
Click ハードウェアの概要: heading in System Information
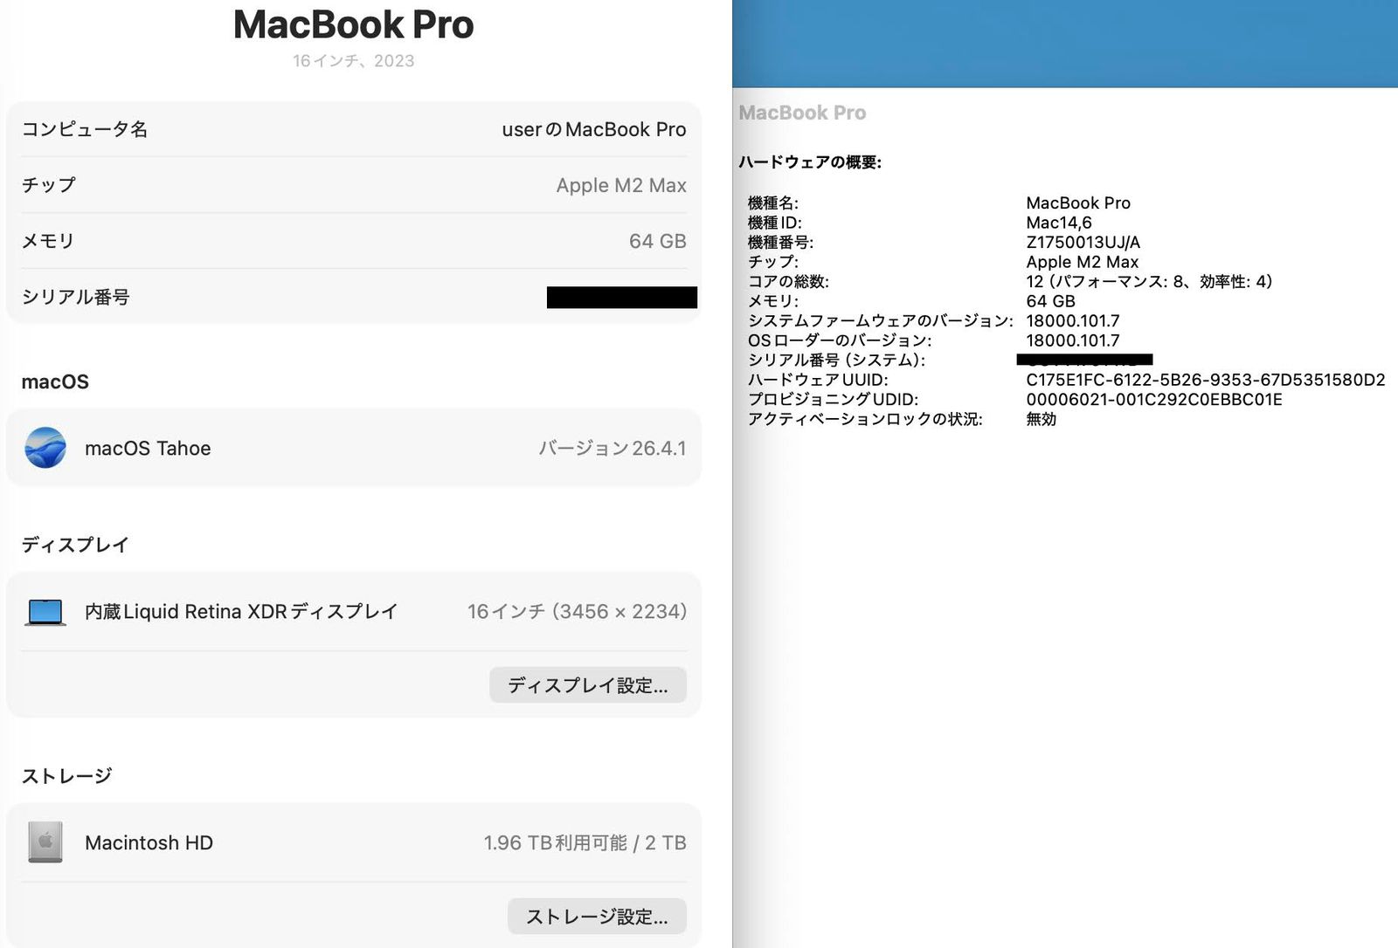pos(810,162)
